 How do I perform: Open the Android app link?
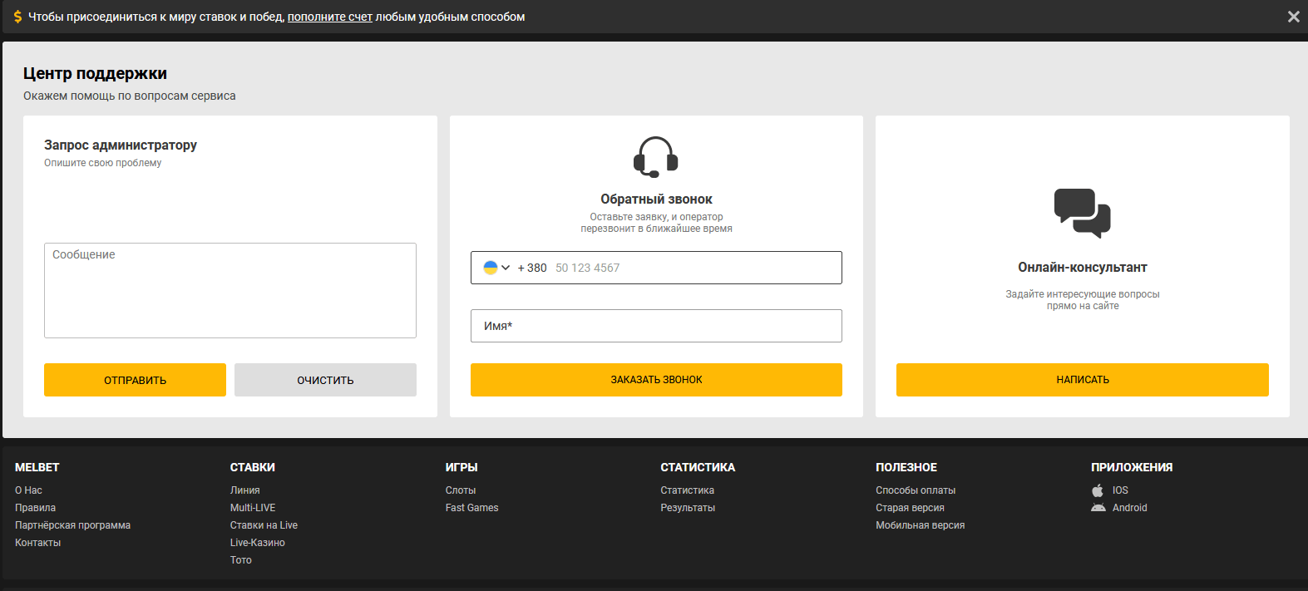pyautogui.click(x=1129, y=508)
